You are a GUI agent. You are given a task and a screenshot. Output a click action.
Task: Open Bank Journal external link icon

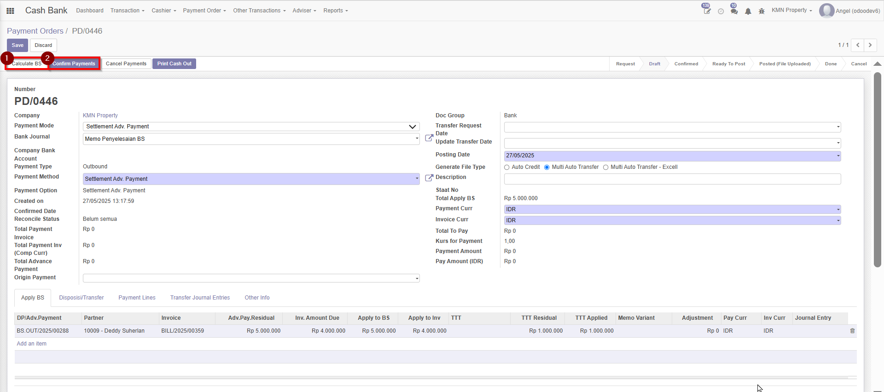click(429, 138)
